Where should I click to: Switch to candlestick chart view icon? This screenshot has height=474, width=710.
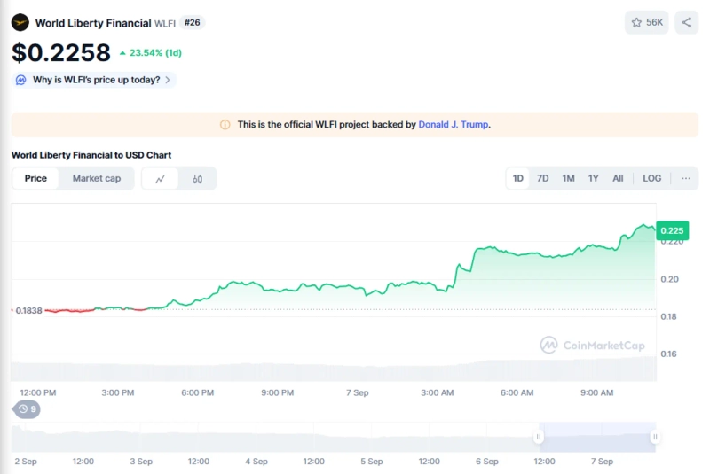[x=197, y=179]
